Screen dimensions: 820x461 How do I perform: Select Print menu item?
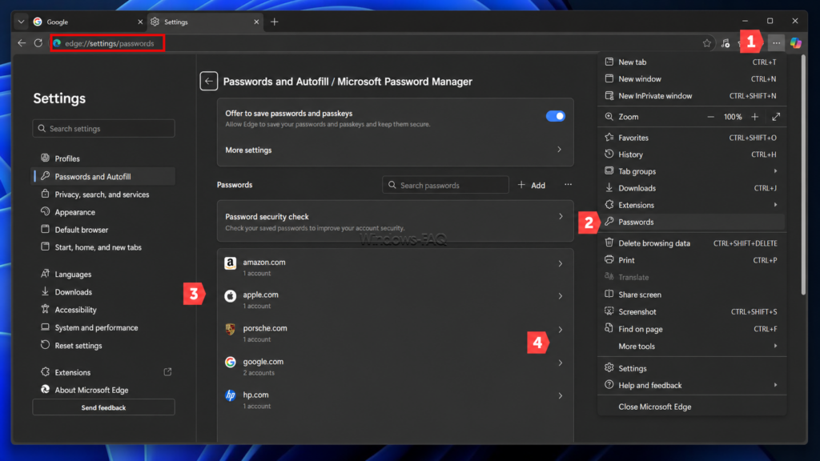point(691,260)
